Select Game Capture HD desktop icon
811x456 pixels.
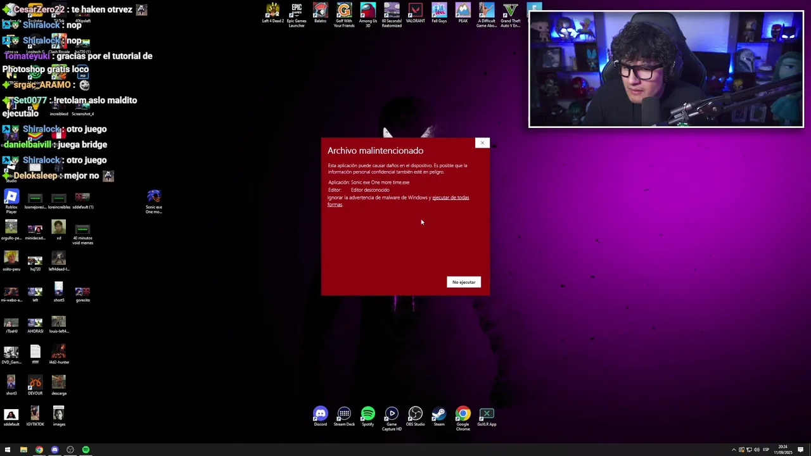click(392, 419)
